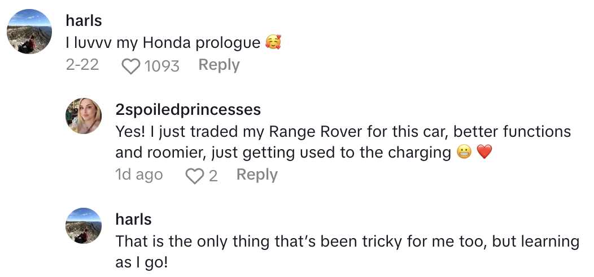Click the like count of 2
Image resolution: width=594 pixels, height=277 pixels.
point(213,176)
